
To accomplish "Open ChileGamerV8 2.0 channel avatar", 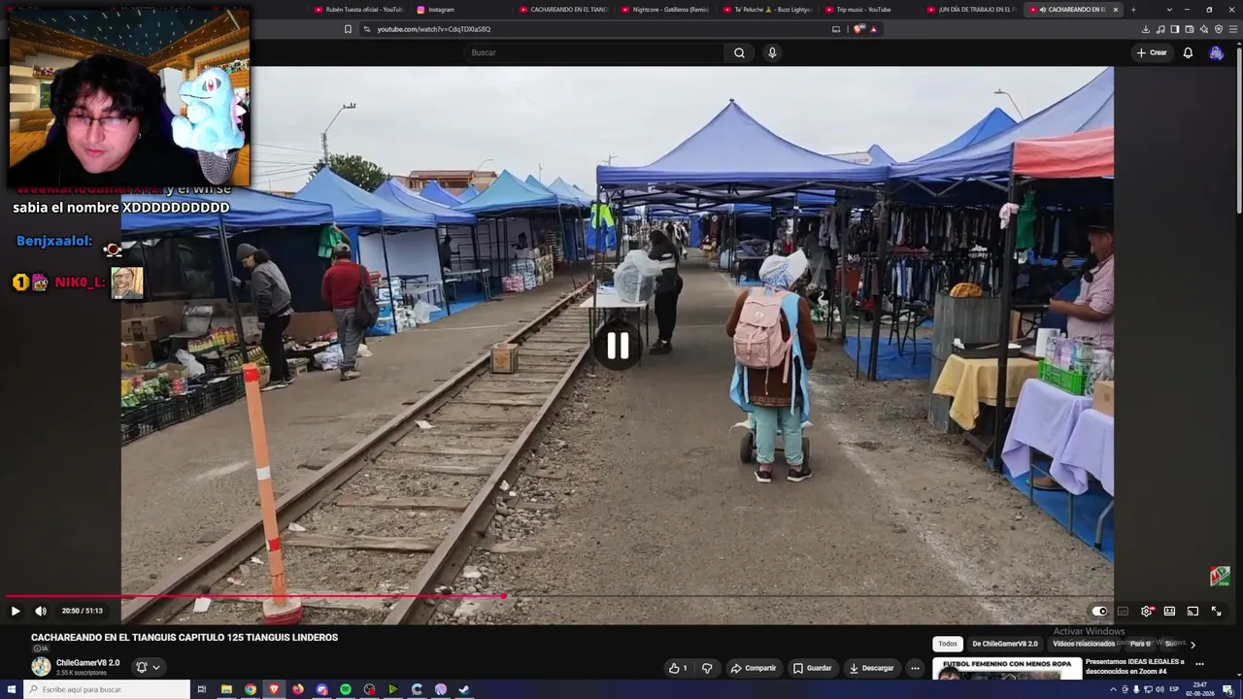I will coord(41,667).
